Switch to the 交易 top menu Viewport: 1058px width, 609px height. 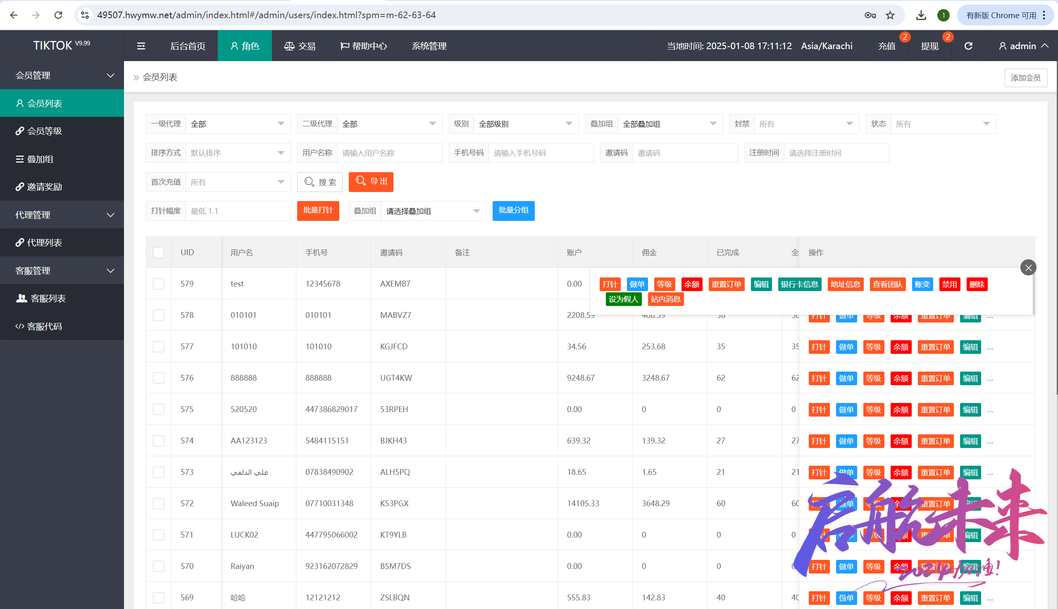pyautogui.click(x=300, y=46)
